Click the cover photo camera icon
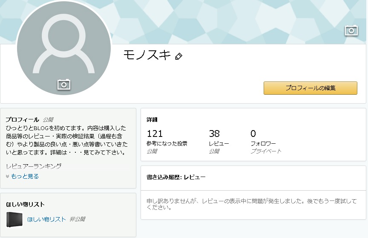Image resolution: width=368 pixels, height=238 pixels. tap(351, 30)
